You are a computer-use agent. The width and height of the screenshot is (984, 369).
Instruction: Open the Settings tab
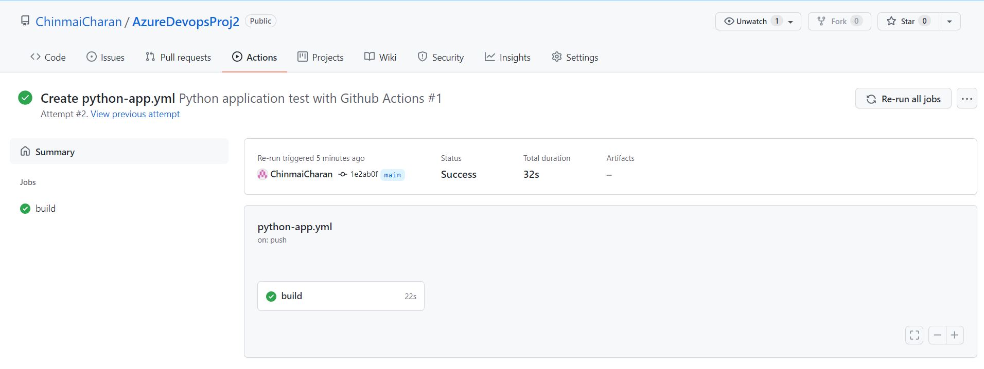pyautogui.click(x=575, y=57)
